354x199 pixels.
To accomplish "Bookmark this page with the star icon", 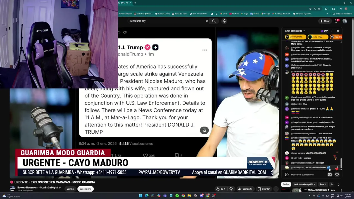I will click(319, 9).
